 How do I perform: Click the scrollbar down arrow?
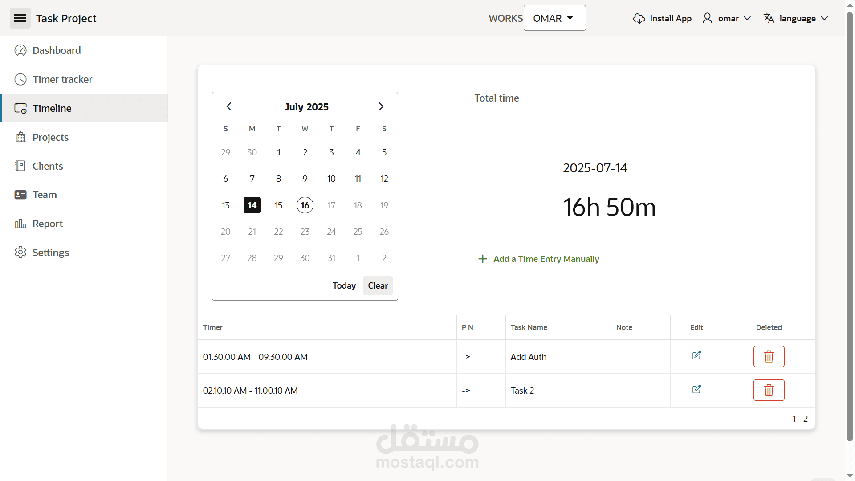tap(850, 476)
